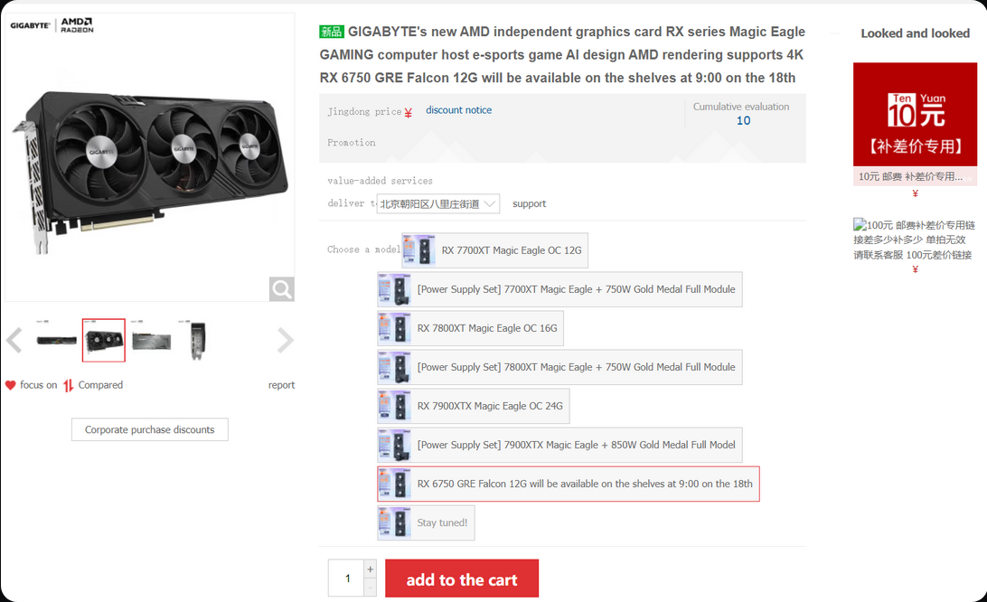This screenshot has height=602, width=987.
Task: Open cumulative evaluation count 10
Action: pyautogui.click(x=743, y=120)
